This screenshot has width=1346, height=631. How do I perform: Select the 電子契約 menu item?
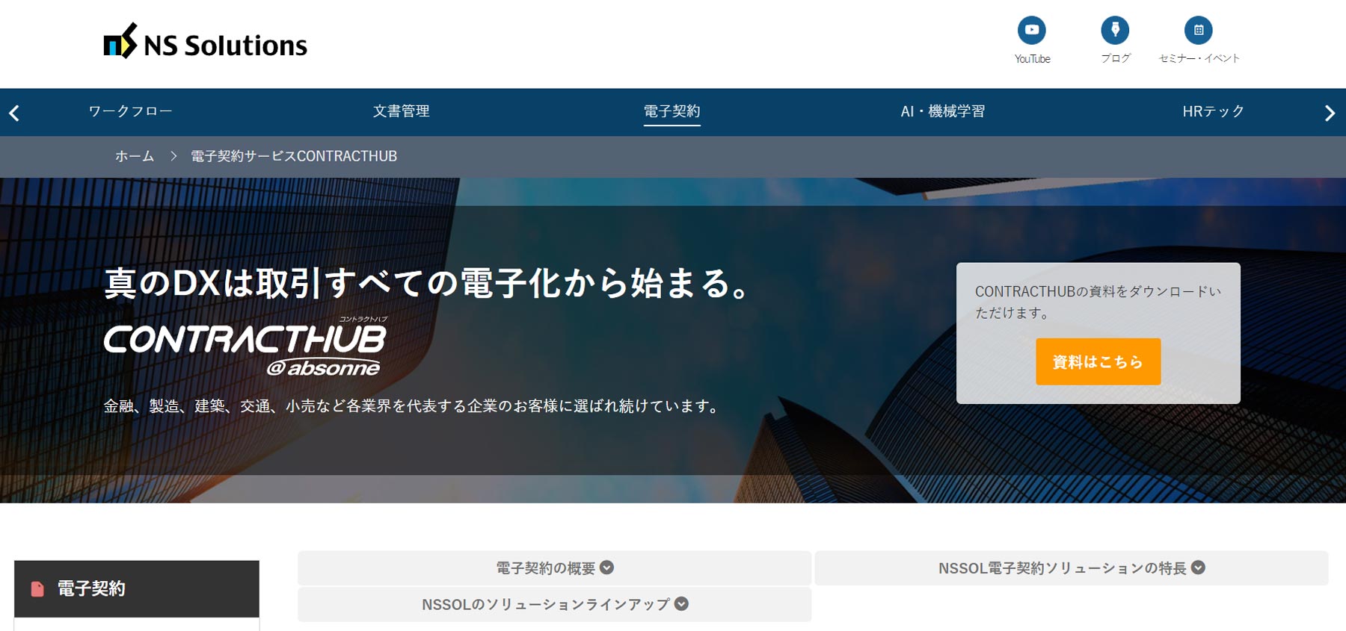672,111
